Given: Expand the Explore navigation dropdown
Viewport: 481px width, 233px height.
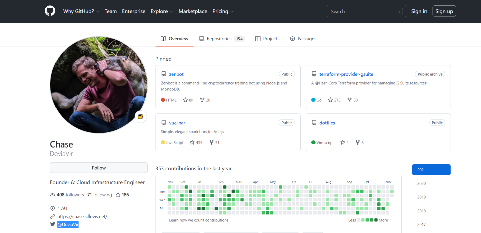Looking at the screenshot, I should point(162,11).
